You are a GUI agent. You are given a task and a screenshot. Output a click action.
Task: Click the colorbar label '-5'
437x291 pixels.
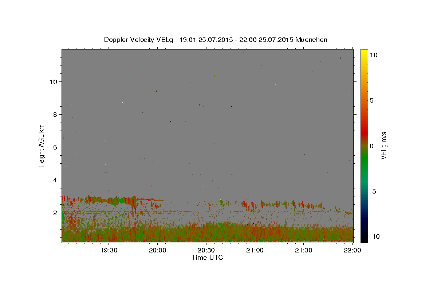tap(373, 191)
